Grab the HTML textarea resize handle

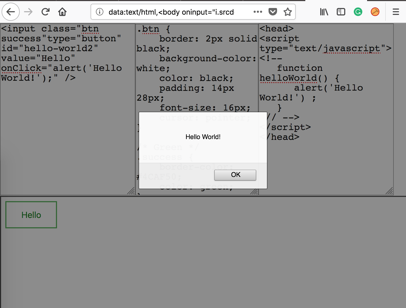[x=131, y=191]
